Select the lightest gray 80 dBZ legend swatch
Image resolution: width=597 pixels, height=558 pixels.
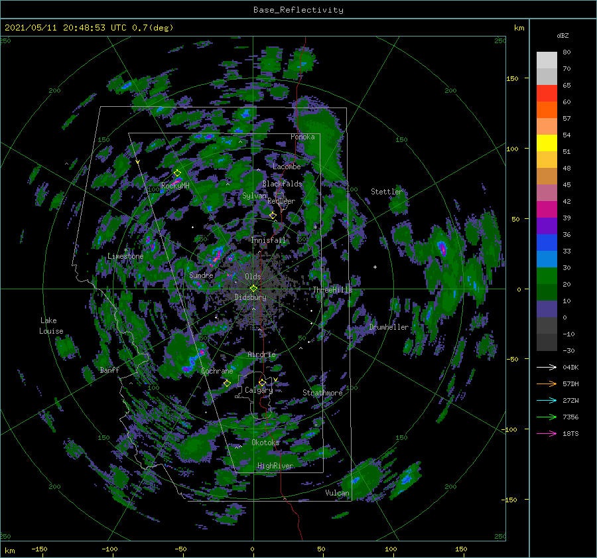tap(547, 60)
